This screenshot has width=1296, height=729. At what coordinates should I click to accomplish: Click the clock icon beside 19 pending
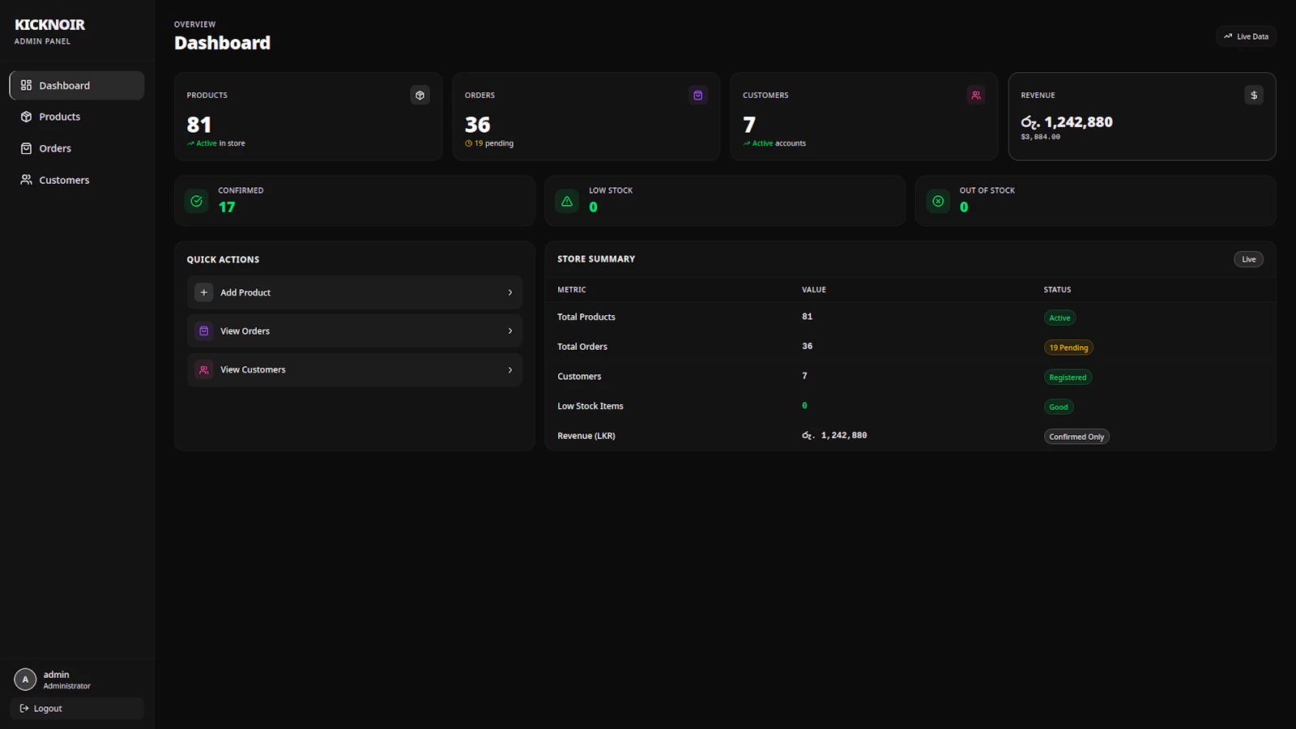pyautogui.click(x=468, y=143)
